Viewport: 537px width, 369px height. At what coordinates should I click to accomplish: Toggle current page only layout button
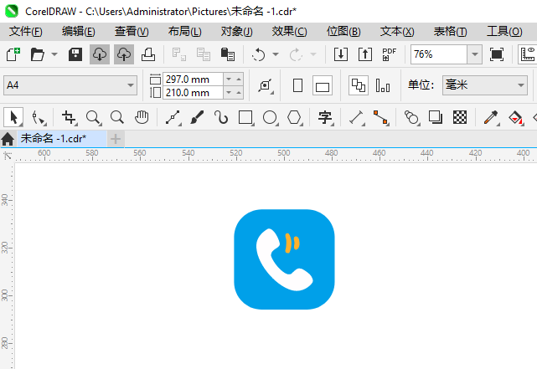[x=383, y=85]
